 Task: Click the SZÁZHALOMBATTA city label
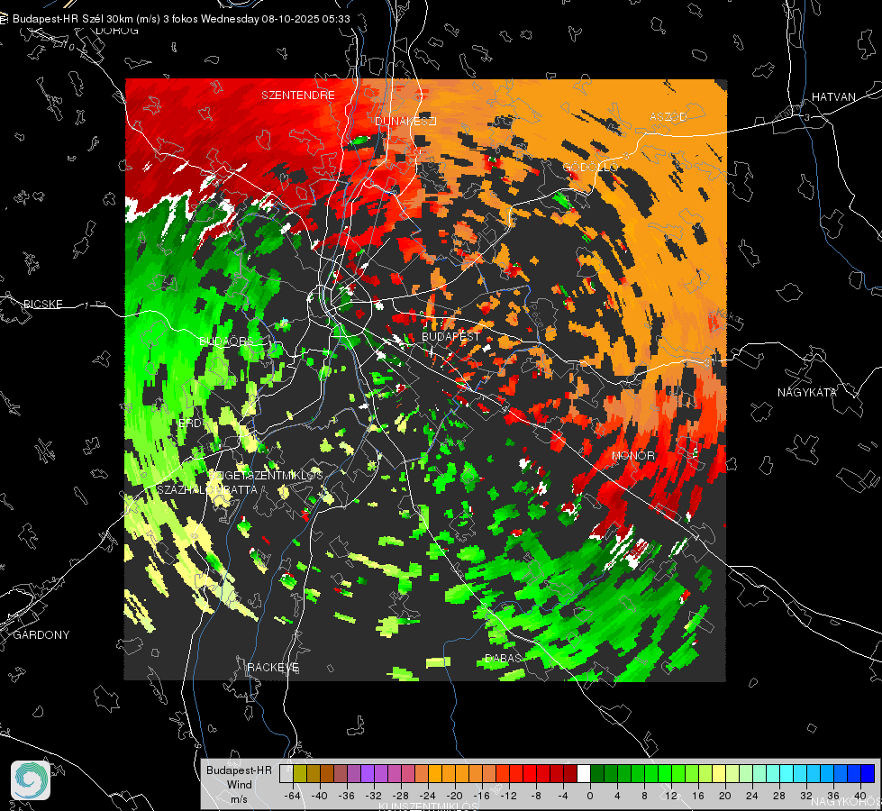pos(207,489)
